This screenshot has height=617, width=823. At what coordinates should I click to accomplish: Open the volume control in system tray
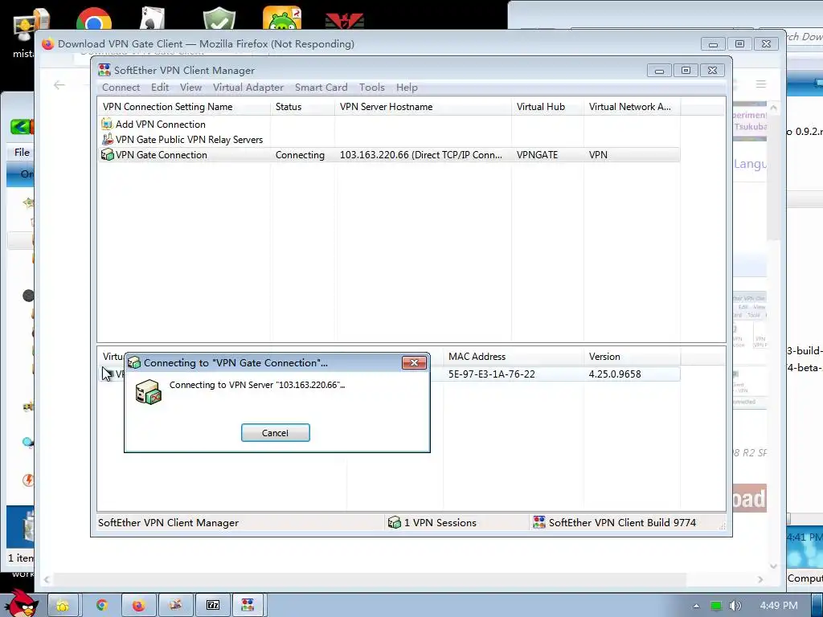[735, 606]
